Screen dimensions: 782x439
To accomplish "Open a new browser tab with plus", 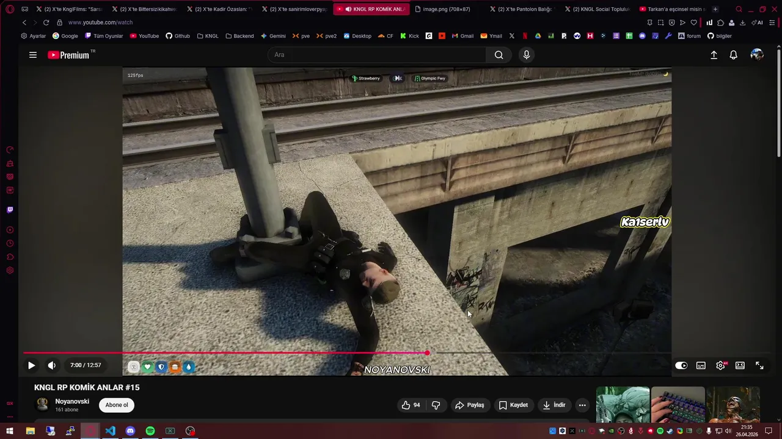I will 715,9.
